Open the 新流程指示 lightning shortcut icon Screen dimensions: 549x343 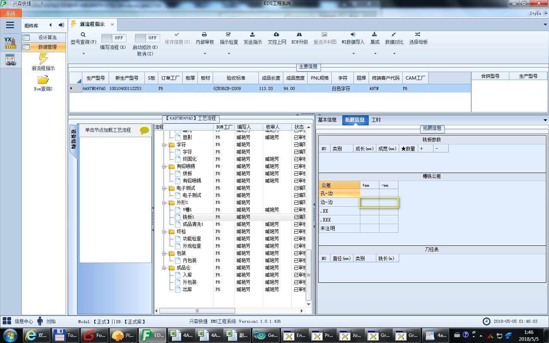(x=43, y=59)
